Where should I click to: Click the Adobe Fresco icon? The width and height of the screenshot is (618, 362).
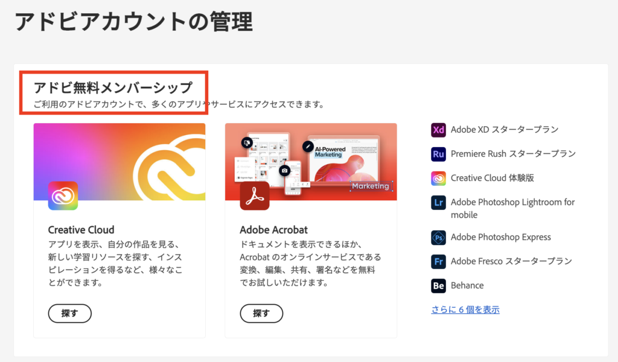coord(438,262)
